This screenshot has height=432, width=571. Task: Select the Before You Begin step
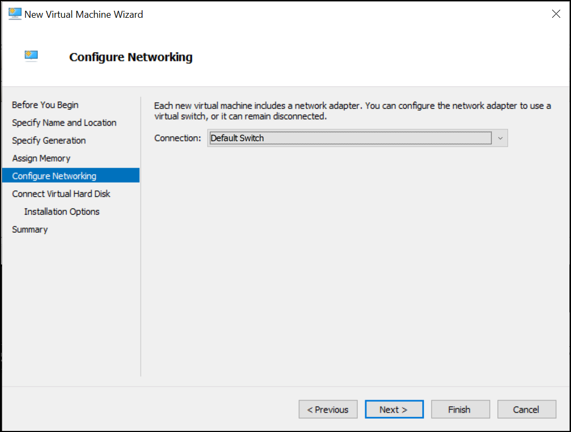point(45,104)
